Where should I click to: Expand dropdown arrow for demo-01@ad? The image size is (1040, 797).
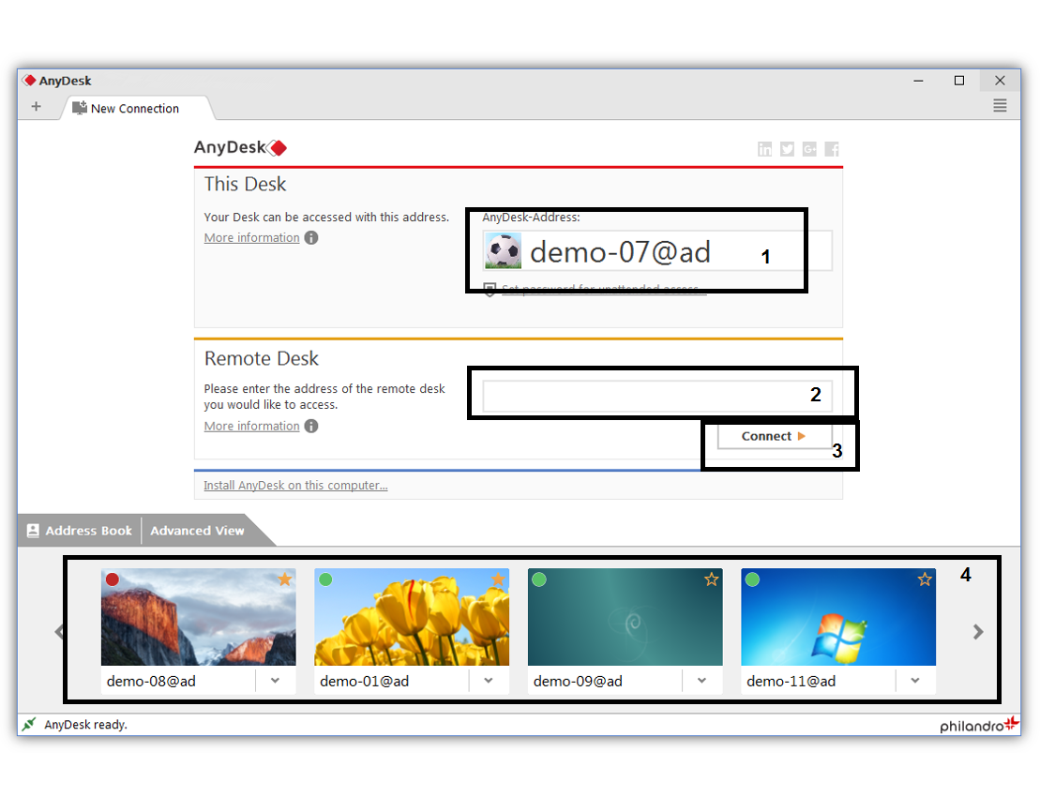489,681
